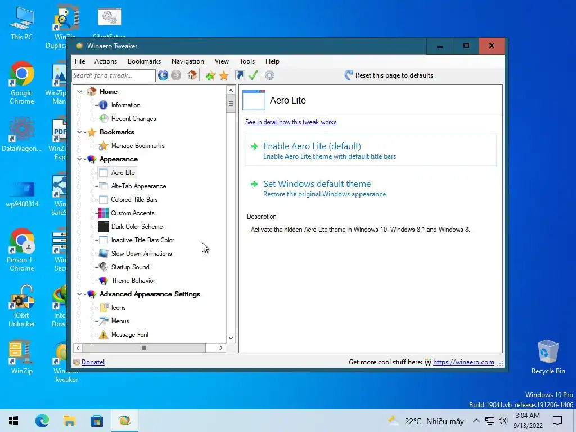Open Dark Color Scheme tweak
Screen dimensions: 576x432
tap(137, 227)
